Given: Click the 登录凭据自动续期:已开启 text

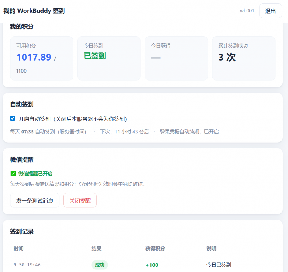Looking at the screenshot, I should (x=189, y=132).
